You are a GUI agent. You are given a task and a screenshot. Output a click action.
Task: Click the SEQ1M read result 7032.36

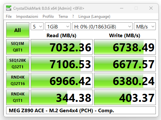coord(62,47)
